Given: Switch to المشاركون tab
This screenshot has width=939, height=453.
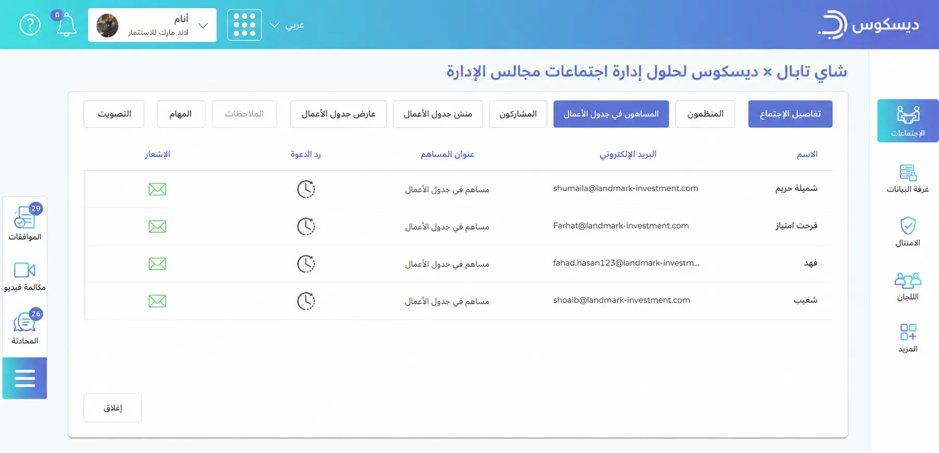Looking at the screenshot, I should click(x=518, y=114).
